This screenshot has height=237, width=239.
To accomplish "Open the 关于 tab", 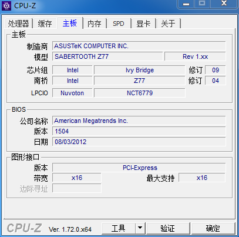I will click(168, 24).
